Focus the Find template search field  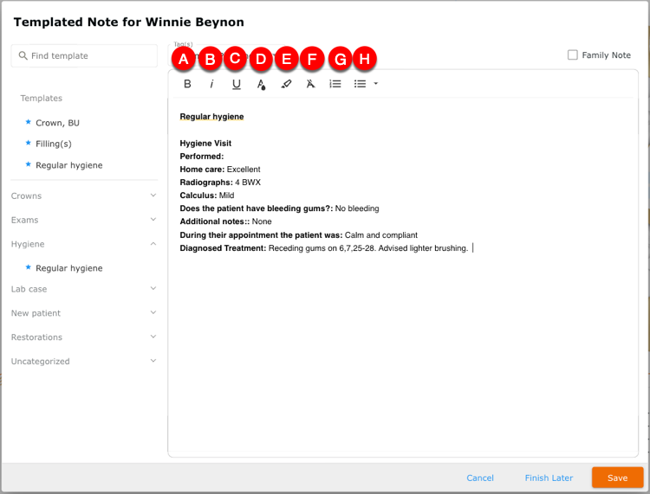[x=84, y=55]
